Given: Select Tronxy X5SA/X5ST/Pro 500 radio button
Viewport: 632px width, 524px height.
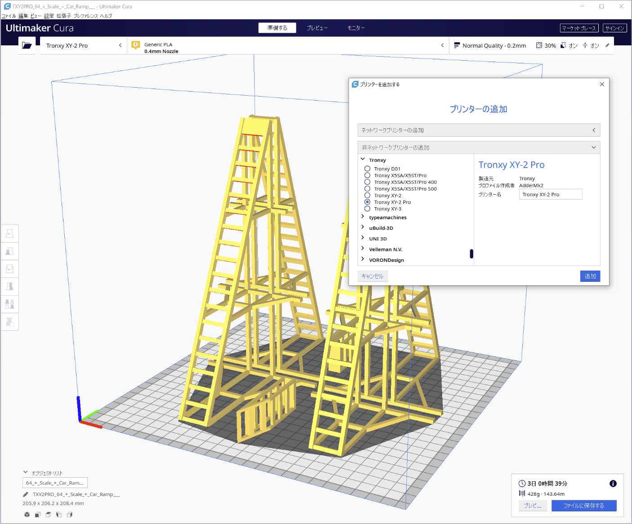Looking at the screenshot, I should 368,189.
